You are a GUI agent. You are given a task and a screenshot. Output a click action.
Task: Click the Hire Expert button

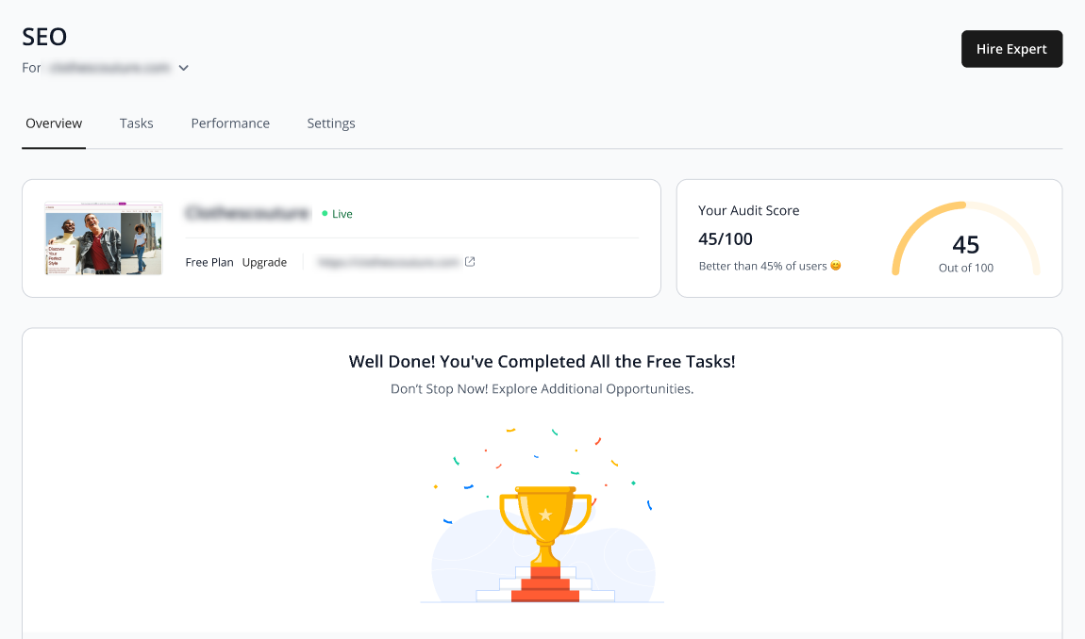point(1011,49)
